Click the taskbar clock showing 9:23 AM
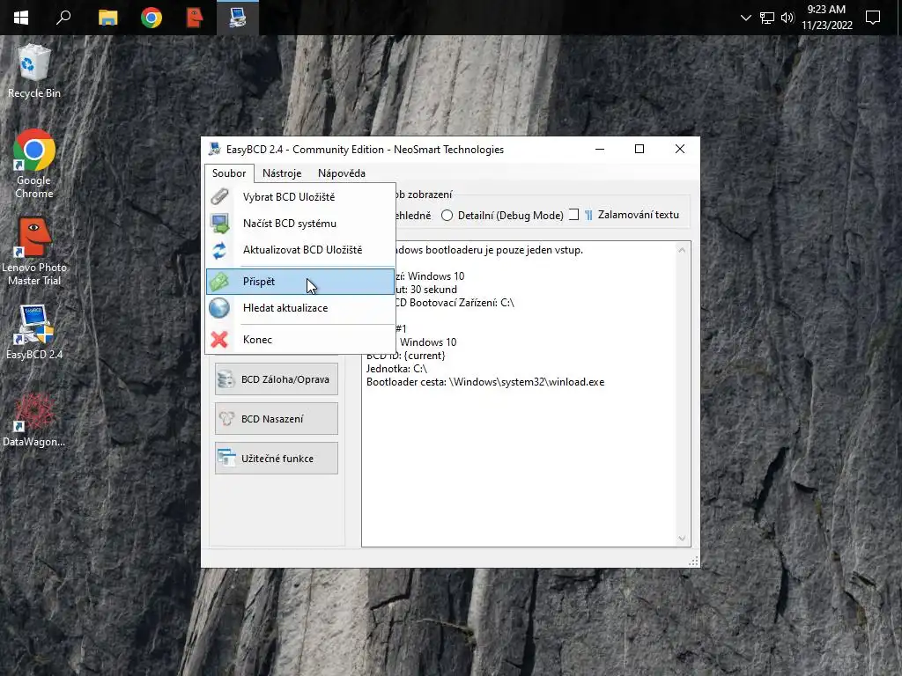 coord(826,18)
